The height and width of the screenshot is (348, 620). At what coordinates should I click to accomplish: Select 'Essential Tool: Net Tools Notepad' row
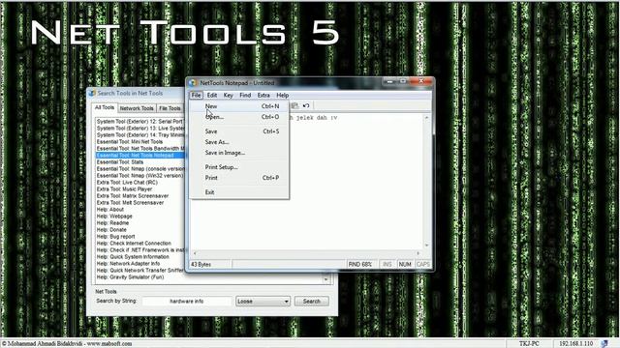pyautogui.click(x=139, y=156)
